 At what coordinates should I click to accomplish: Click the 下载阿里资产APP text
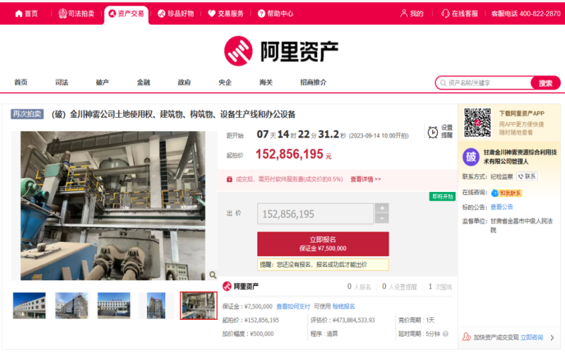coord(521,114)
